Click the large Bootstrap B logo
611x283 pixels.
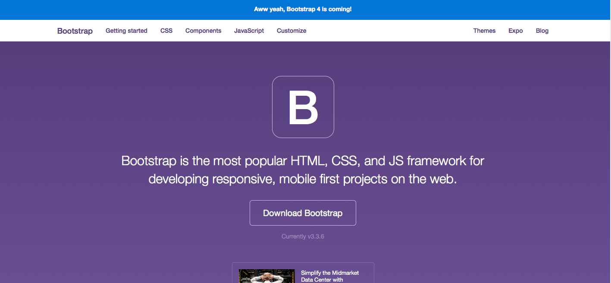coord(303,107)
